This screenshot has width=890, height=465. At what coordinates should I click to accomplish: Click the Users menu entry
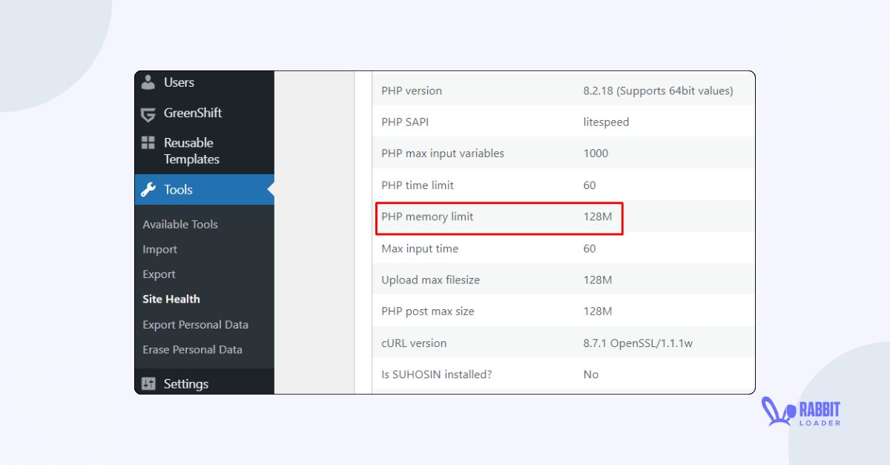tap(179, 82)
